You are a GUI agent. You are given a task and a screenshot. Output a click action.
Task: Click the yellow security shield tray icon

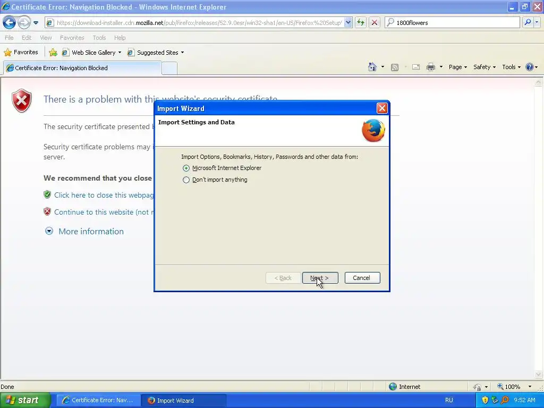485,401
